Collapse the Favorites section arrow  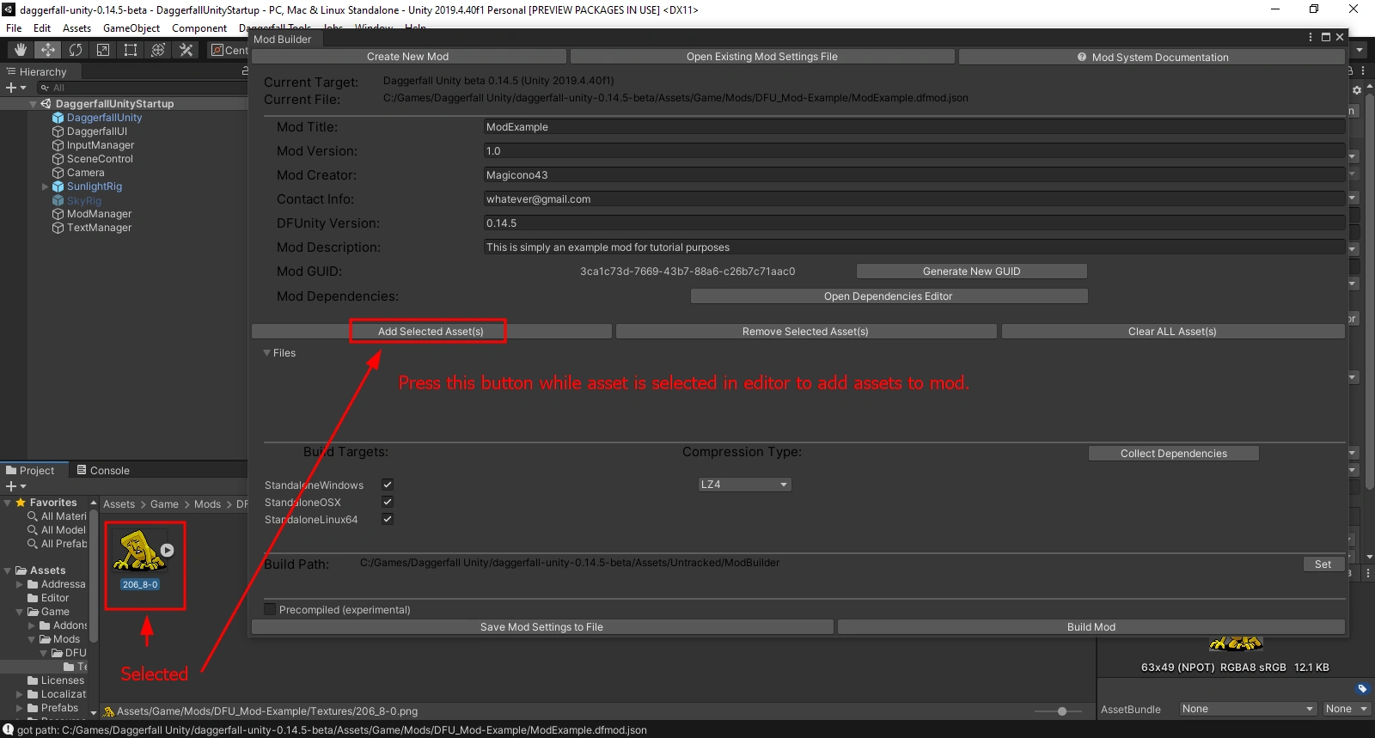pos(8,503)
